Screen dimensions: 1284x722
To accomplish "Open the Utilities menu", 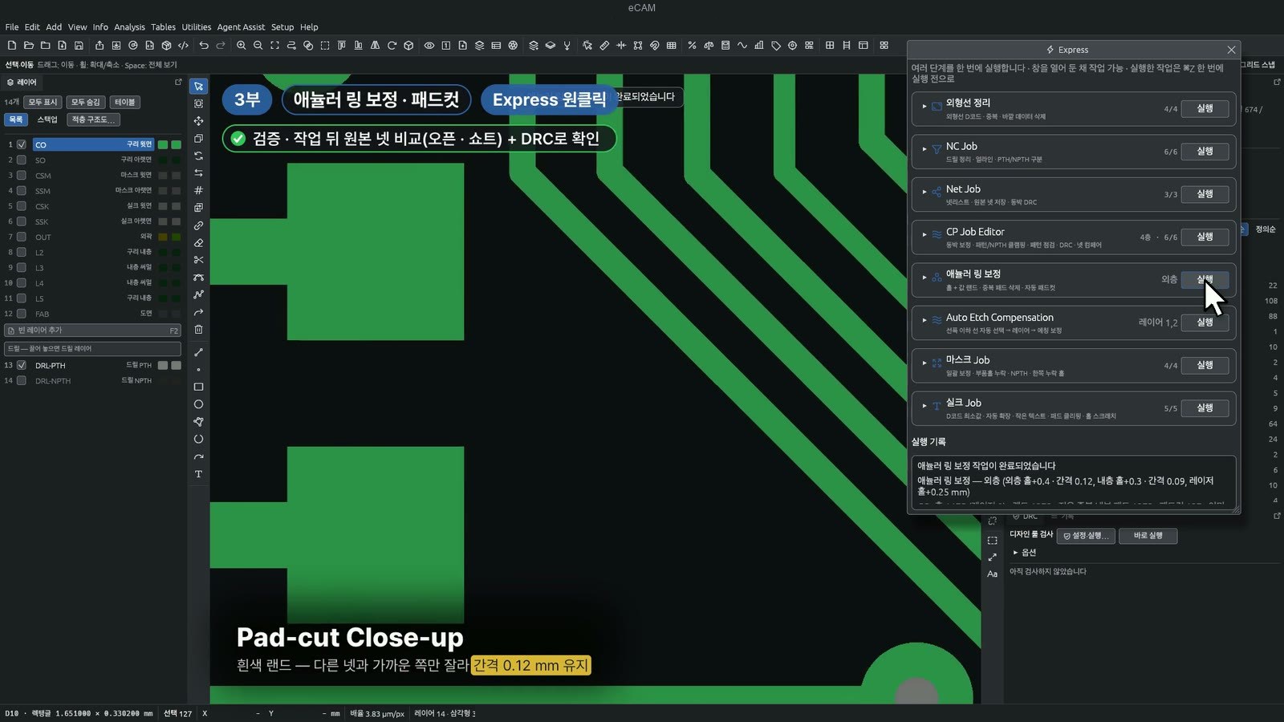I will pos(196,26).
